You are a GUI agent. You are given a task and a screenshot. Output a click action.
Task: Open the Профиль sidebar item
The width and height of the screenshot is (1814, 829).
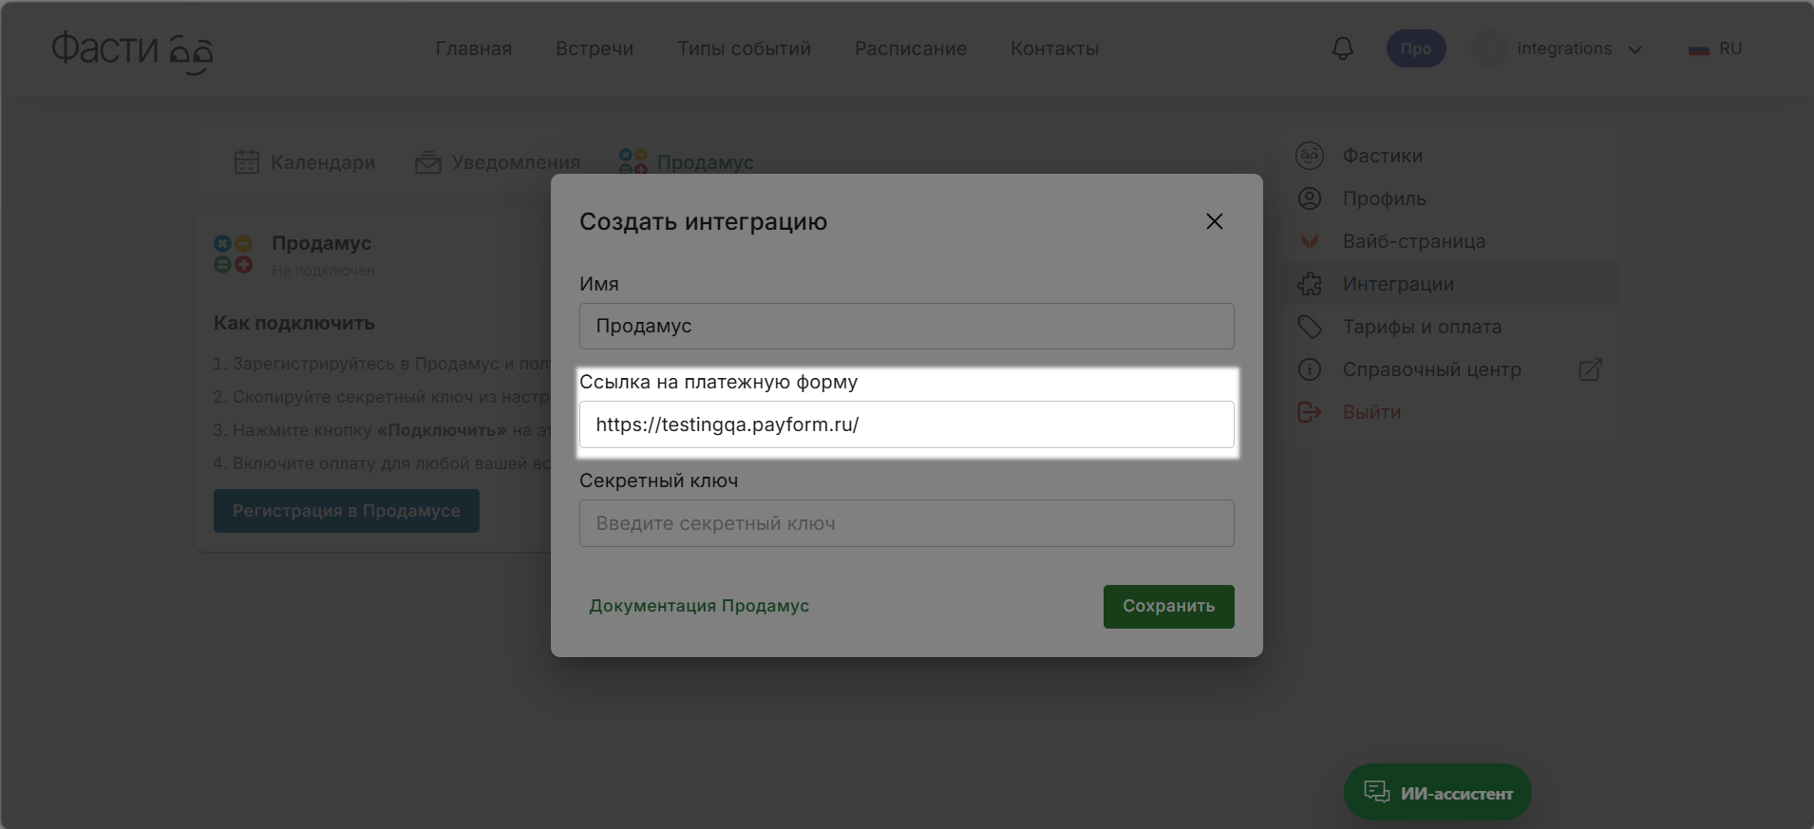click(1384, 198)
